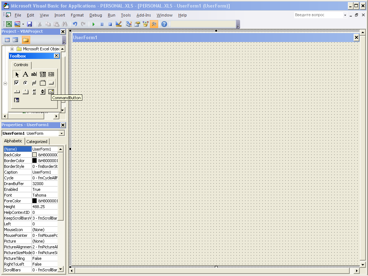Select the CheckBox tool in Toolbox
Viewport: 368px width, 276px height.
click(x=17, y=83)
